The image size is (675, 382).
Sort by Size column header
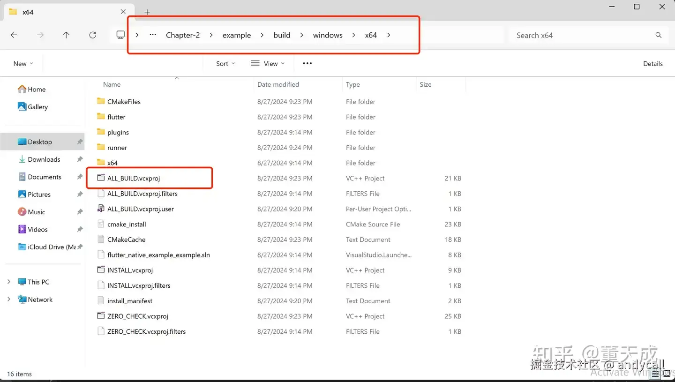(426, 84)
